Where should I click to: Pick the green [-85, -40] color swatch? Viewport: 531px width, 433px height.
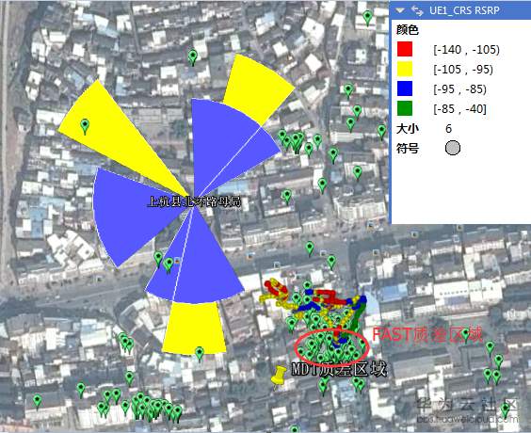[x=405, y=108]
